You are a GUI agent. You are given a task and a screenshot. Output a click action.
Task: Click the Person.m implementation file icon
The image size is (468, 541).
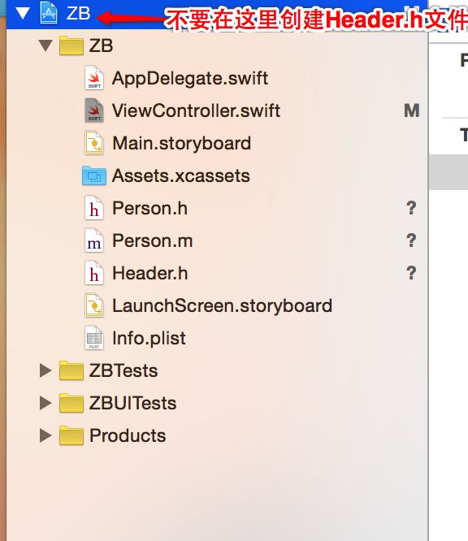(94, 240)
